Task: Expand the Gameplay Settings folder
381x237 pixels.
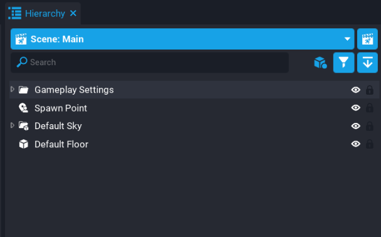Action: 13,89
